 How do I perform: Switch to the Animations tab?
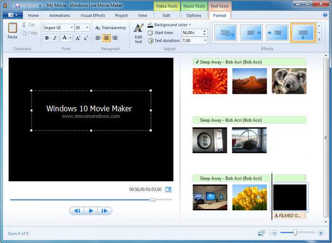click(x=59, y=16)
